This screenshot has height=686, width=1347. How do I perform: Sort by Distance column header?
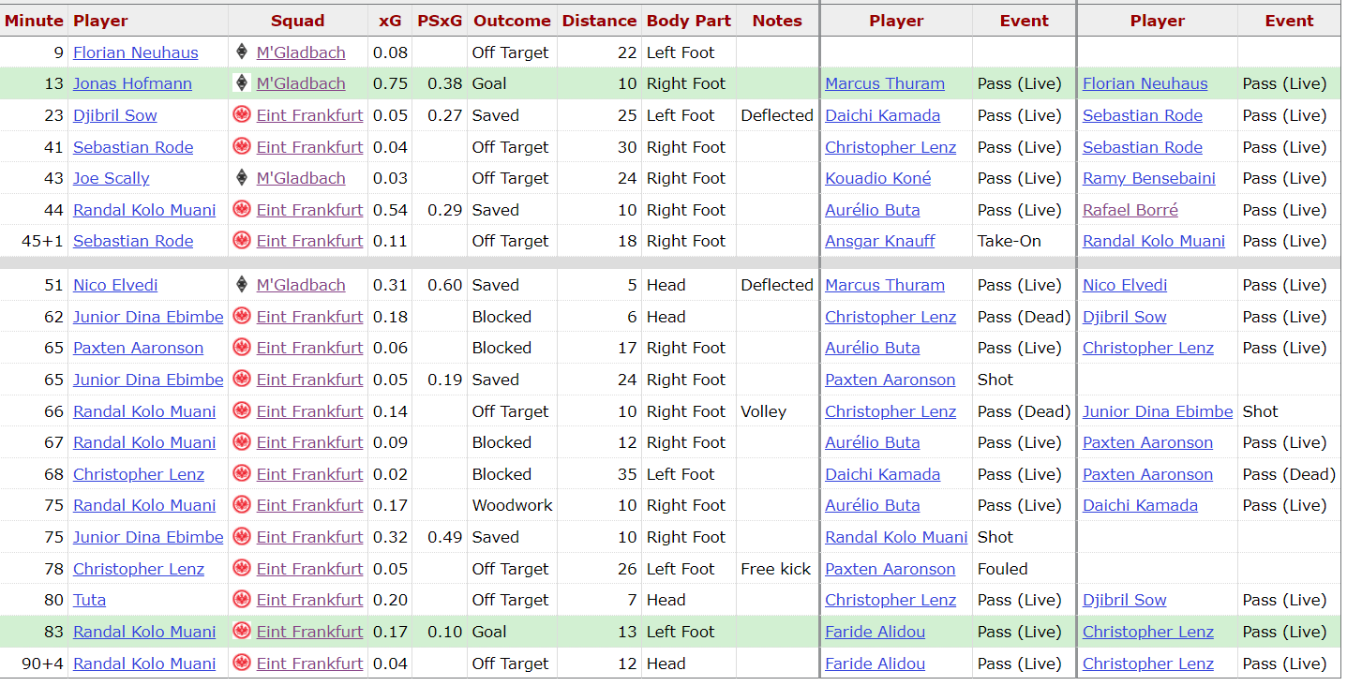coord(599,21)
